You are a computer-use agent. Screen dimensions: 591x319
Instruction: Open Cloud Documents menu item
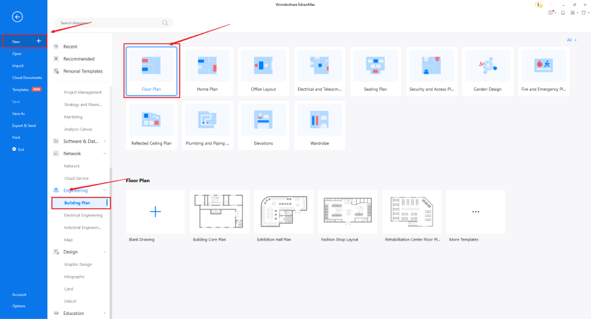click(x=27, y=78)
